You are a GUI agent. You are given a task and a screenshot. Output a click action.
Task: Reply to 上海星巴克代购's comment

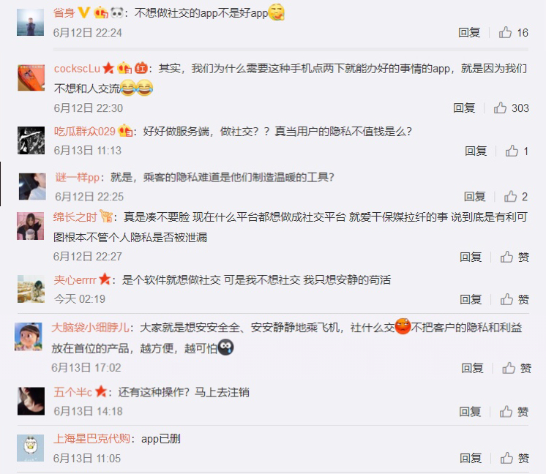[471, 459]
